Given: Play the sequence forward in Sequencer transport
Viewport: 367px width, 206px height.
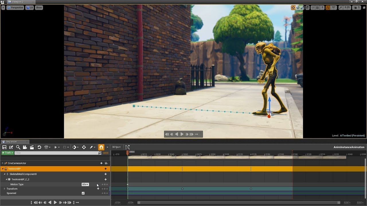Looking at the screenshot, I should [55, 203].
